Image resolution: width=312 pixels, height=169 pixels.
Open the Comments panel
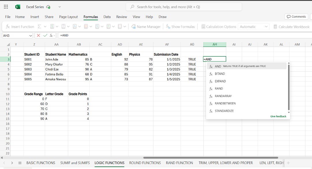coord(296,17)
